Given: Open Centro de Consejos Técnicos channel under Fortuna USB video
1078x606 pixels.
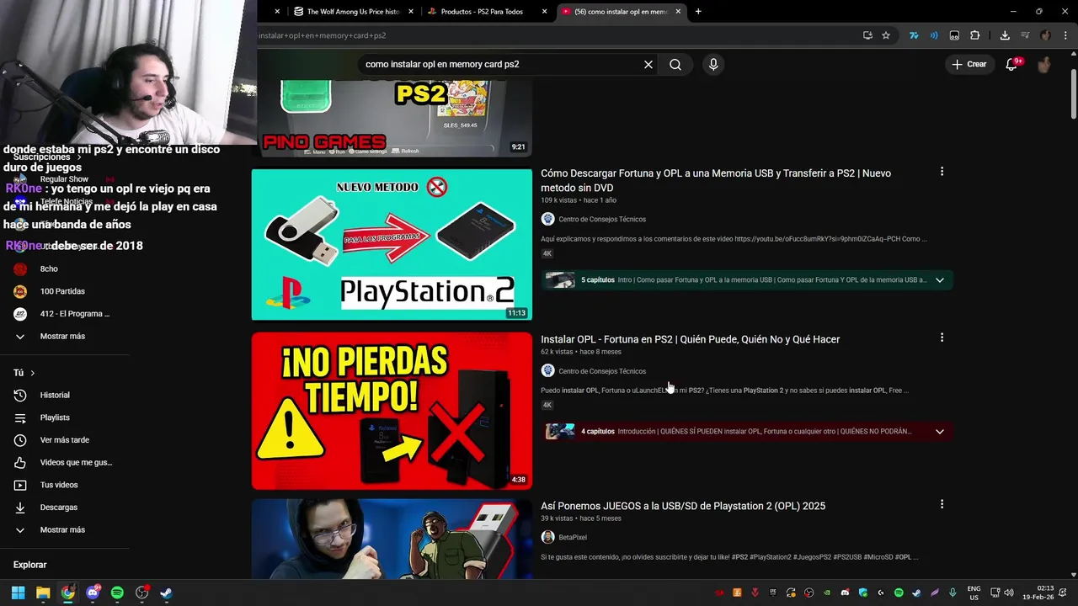Looking at the screenshot, I should click(602, 219).
